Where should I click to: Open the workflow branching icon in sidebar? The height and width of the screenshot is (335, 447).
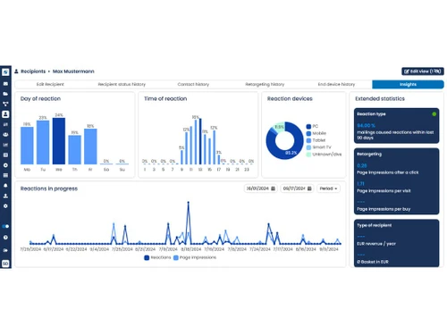pyautogui.click(x=5, y=104)
